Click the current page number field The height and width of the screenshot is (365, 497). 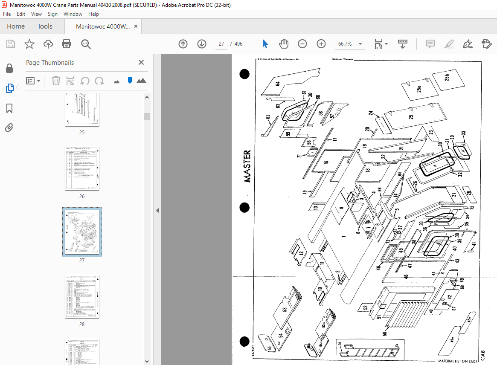tap(221, 44)
